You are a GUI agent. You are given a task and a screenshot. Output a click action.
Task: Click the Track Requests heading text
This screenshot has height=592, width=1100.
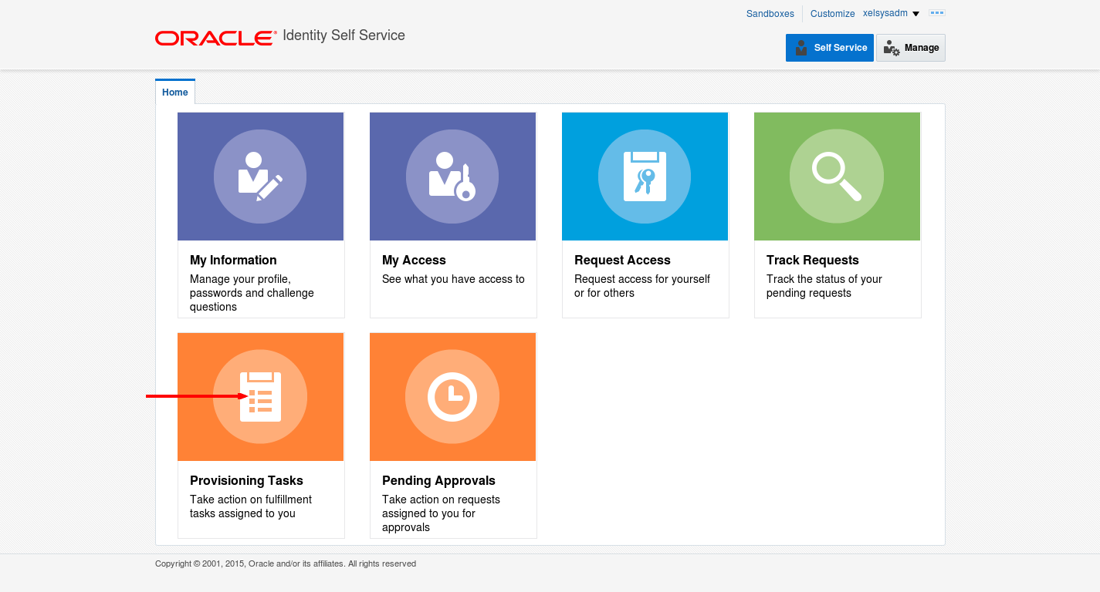pyautogui.click(x=813, y=260)
